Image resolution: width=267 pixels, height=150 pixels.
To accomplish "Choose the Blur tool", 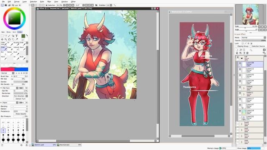I will 4,53.
